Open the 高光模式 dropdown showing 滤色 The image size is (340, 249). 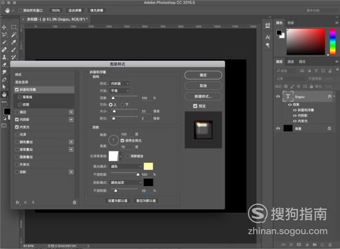coord(126,167)
